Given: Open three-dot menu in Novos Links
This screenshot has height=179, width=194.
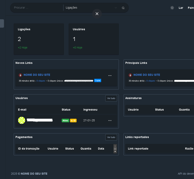Looking at the screenshot, I should click(110, 75).
